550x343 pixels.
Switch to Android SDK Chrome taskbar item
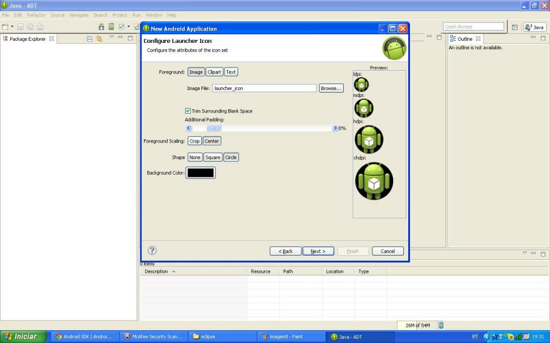pos(84,337)
